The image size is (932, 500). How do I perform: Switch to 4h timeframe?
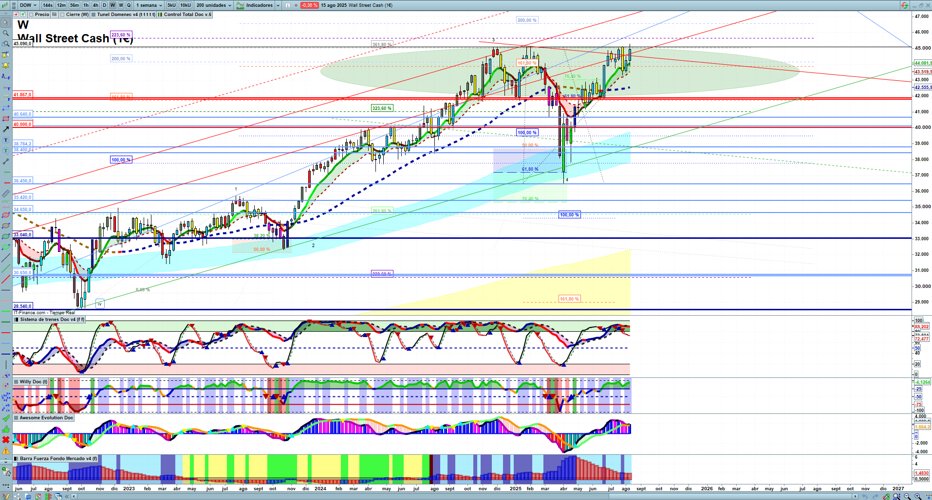tap(95, 5)
